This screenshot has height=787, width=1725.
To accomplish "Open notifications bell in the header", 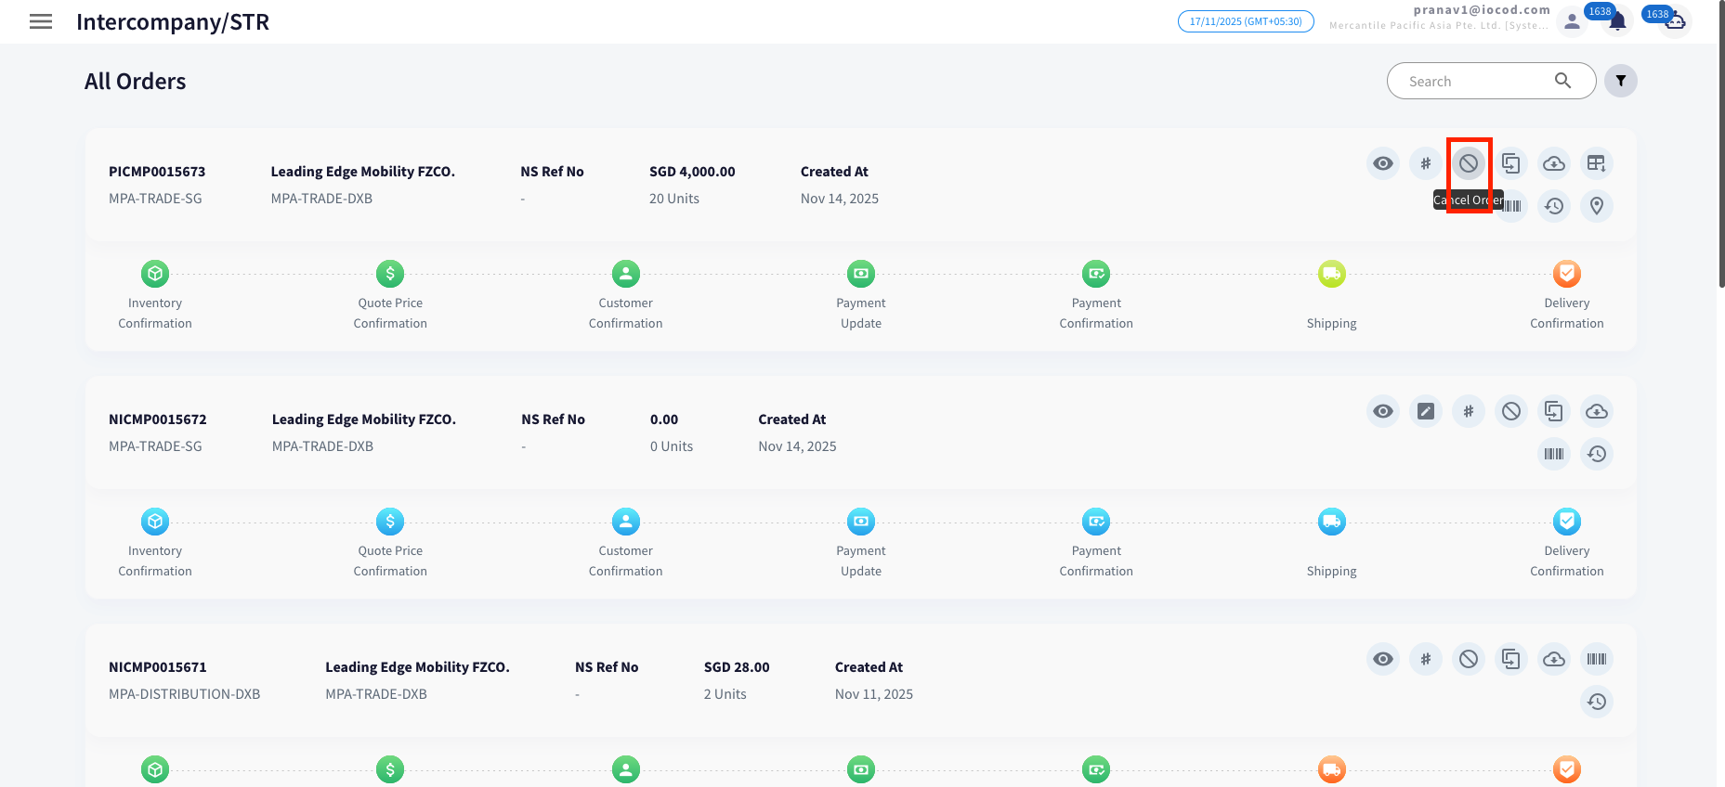I will pyautogui.click(x=1617, y=21).
